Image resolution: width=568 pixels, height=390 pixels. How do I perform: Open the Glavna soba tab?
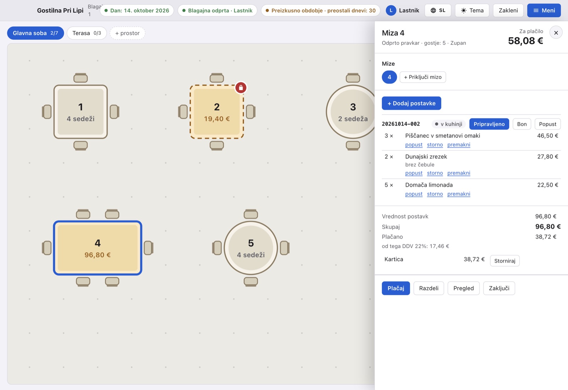(x=35, y=33)
